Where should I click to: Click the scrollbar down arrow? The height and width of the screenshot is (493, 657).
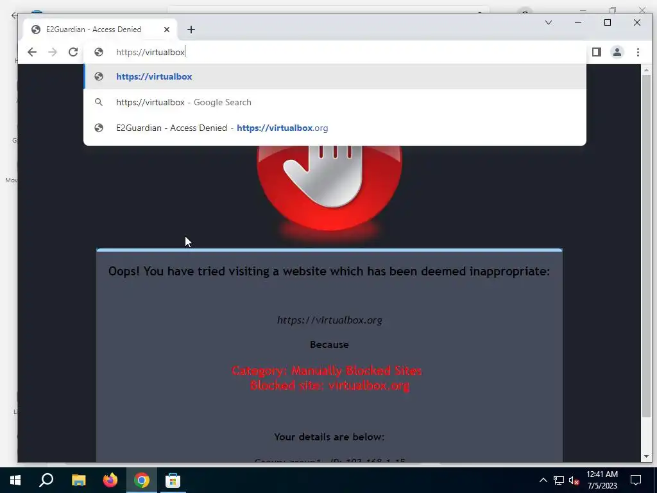click(646, 456)
